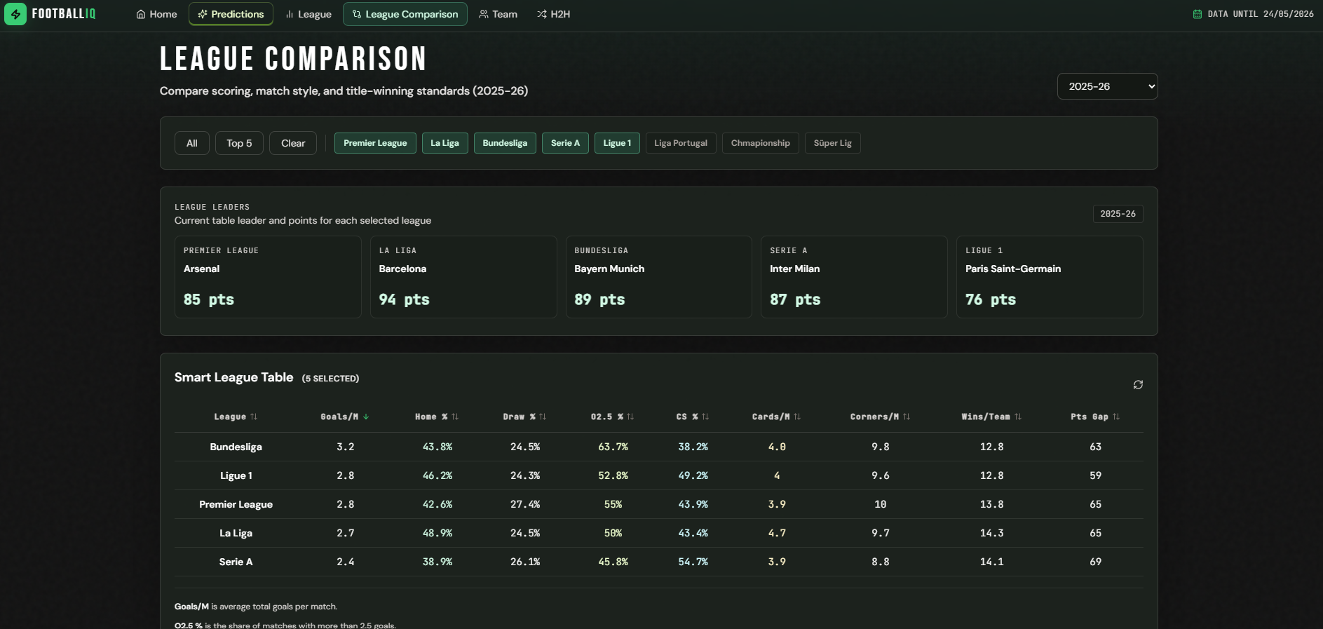Click Goals/M descending sort arrow
The image size is (1323, 629).
click(x=366, y=417)
